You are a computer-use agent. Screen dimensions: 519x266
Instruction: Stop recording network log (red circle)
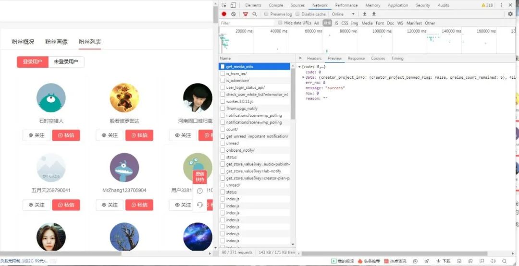[224, 14]
